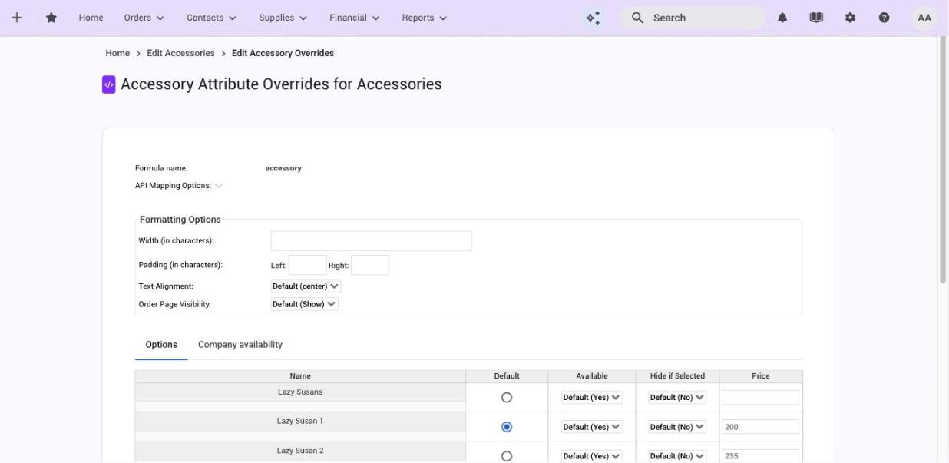Click Edit Accessory Overrides breadcrumb
Screen dimensions: 949x463
pos(283,53)
